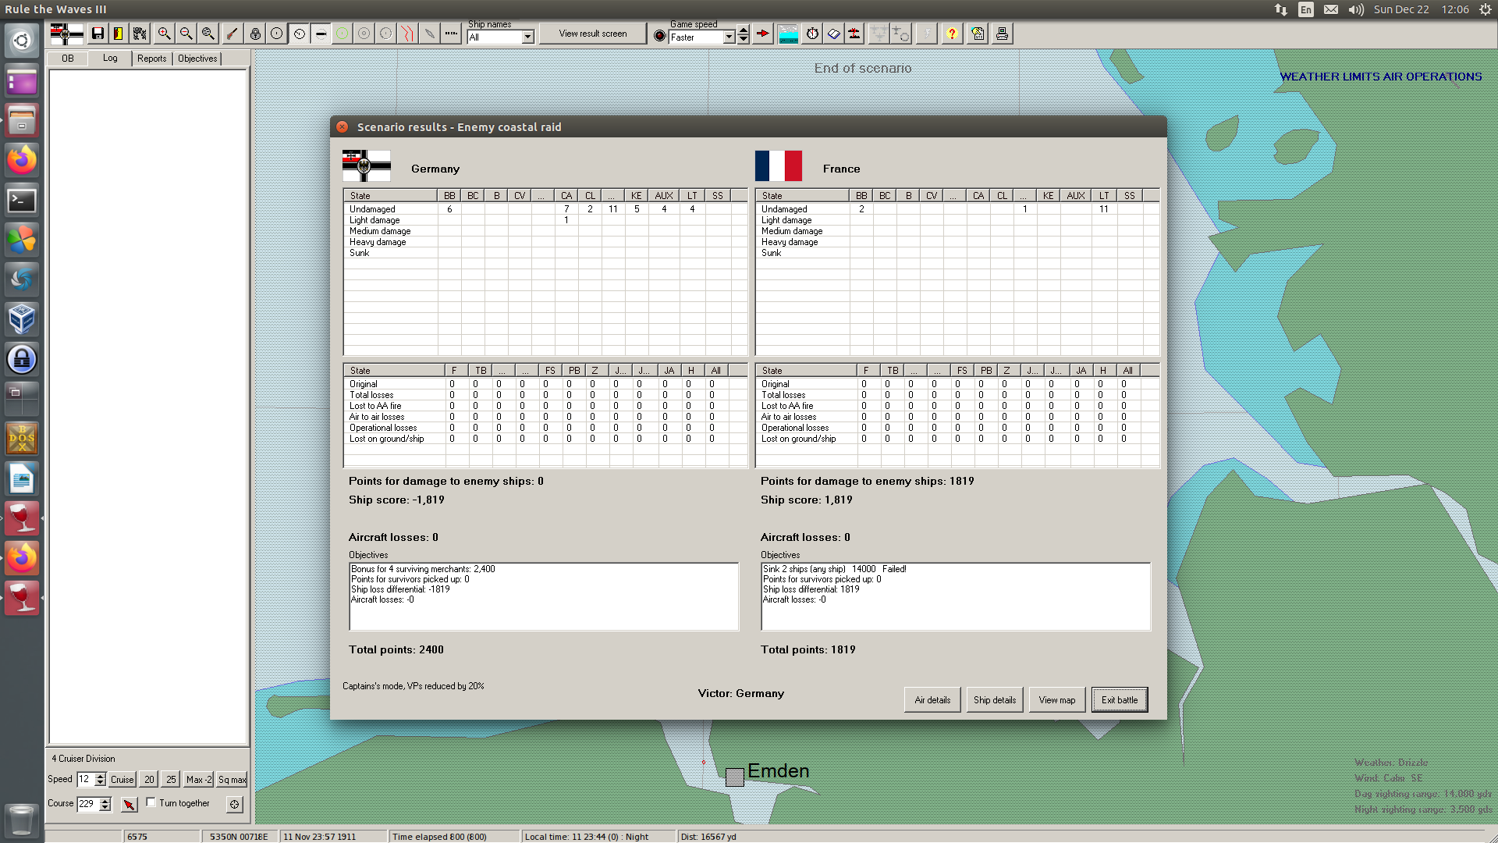Image resolution: width=1498 pixels, height=843 pixels.
Task: Click the dotted line toolbar icon
Action: (451, 34)
